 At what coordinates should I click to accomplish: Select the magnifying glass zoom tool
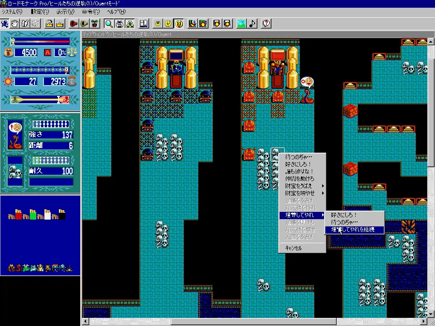tap(109, 23)
